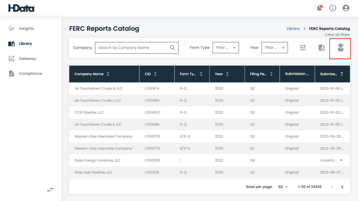Expand the 4 submissions row for Duke Energy
The image size is (358, 201).
point(341,160)
